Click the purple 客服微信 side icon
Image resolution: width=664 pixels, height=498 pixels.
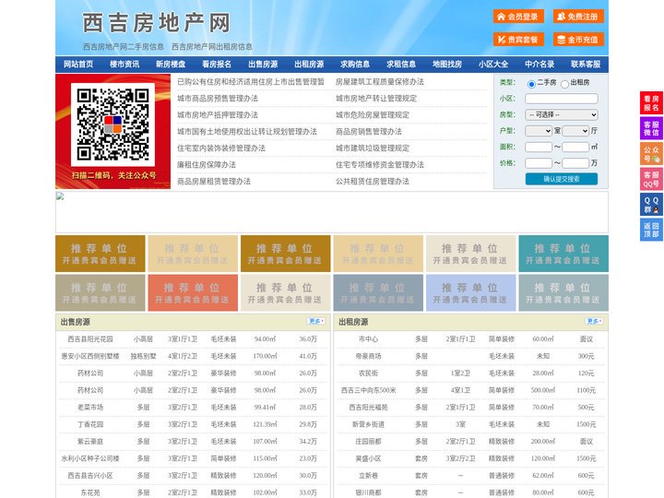click(x=651, y=128)
